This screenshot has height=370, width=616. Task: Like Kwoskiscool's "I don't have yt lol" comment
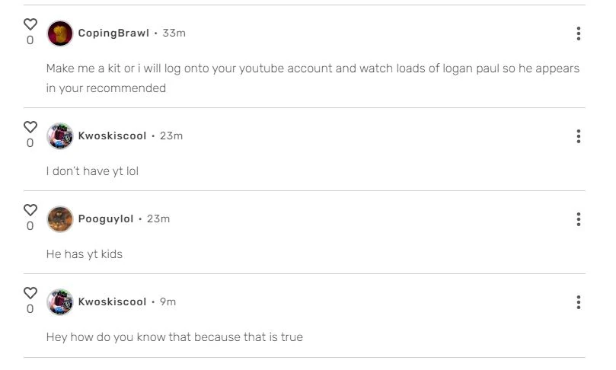pyautogui.click(x=30, y=127)
